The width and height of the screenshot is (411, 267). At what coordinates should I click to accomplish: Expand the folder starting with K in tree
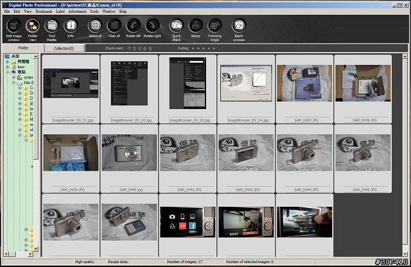click(20, 114)
